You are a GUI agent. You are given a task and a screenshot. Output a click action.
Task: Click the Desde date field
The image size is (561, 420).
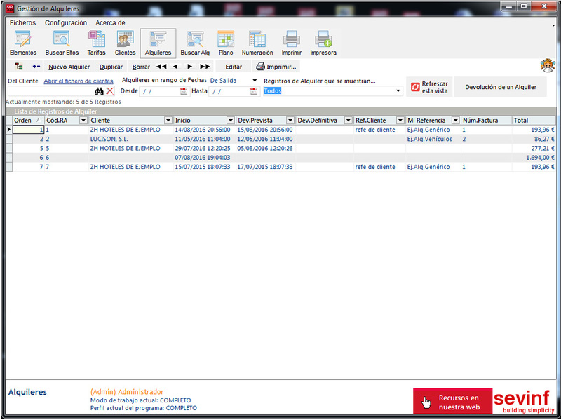pos(159,91)
